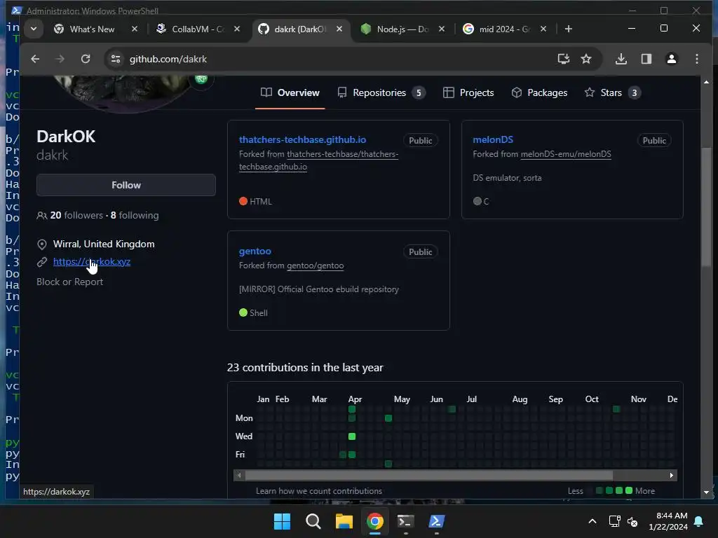The height and width of the screenshot is (538, 718).
Task: Click right arrow of graph scrollbar
Action: (671, 476)
